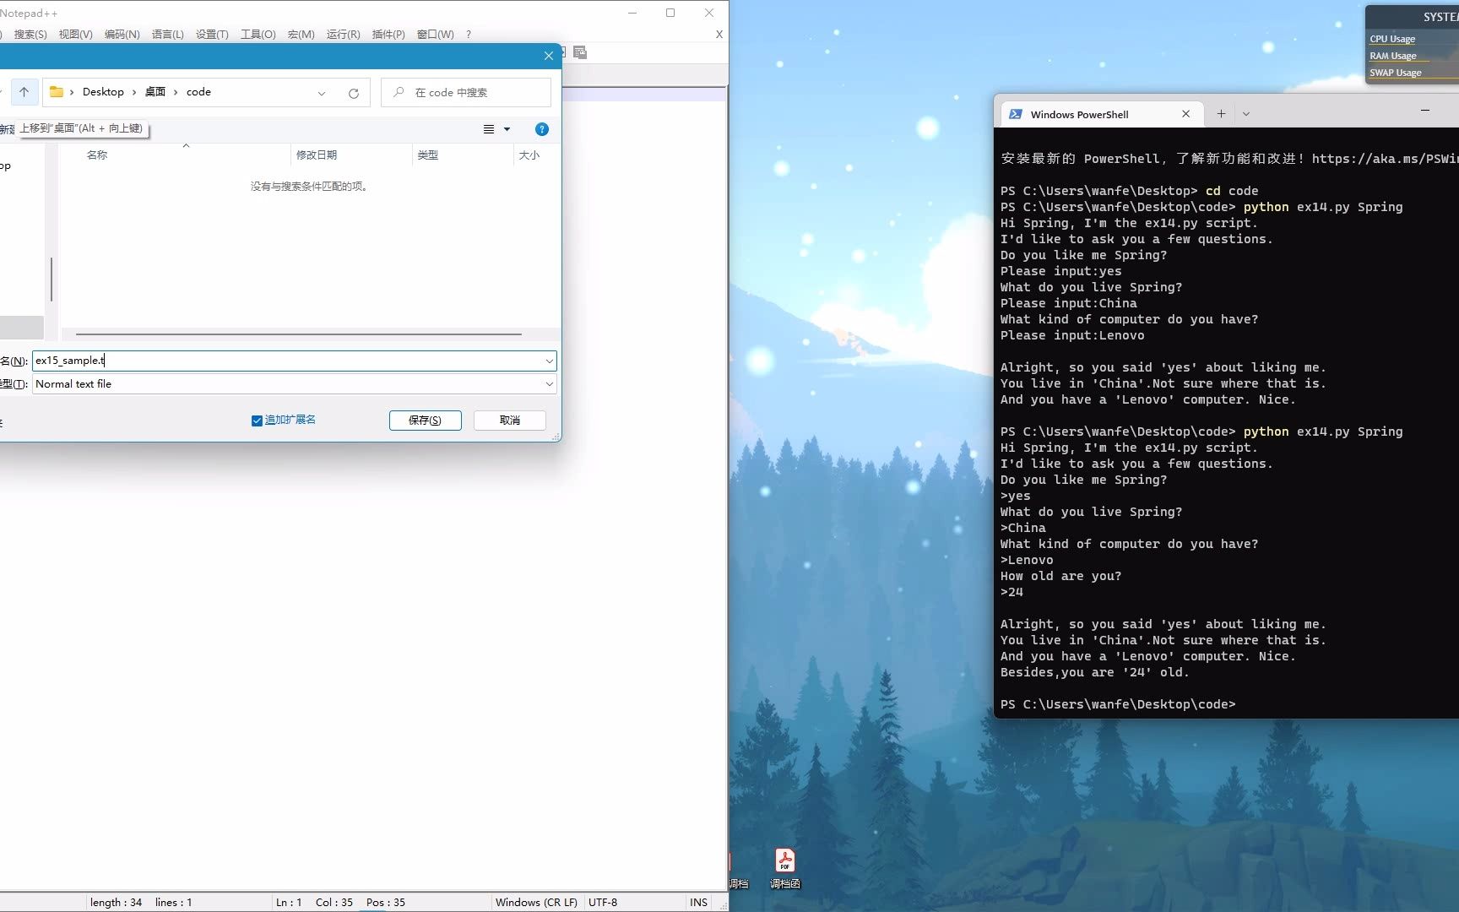The image size is (1459, 912).
Task: Select code segment in address path
Action: tap(198, 92)
